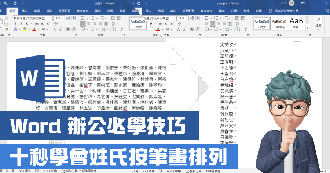This screenshot has height=173, width=330.
Task: Click Format Painter brush in 文件1 window
Action: (6, 29)
